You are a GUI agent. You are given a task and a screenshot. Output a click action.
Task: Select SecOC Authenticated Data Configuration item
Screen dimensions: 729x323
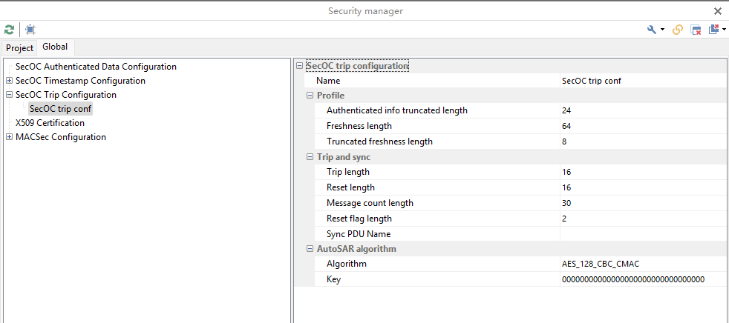[96, 67]
